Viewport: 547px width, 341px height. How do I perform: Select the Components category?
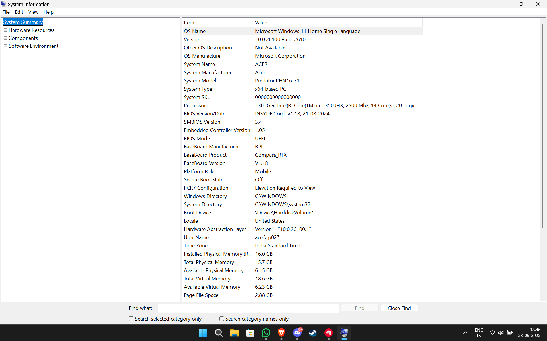pos(23,38)
